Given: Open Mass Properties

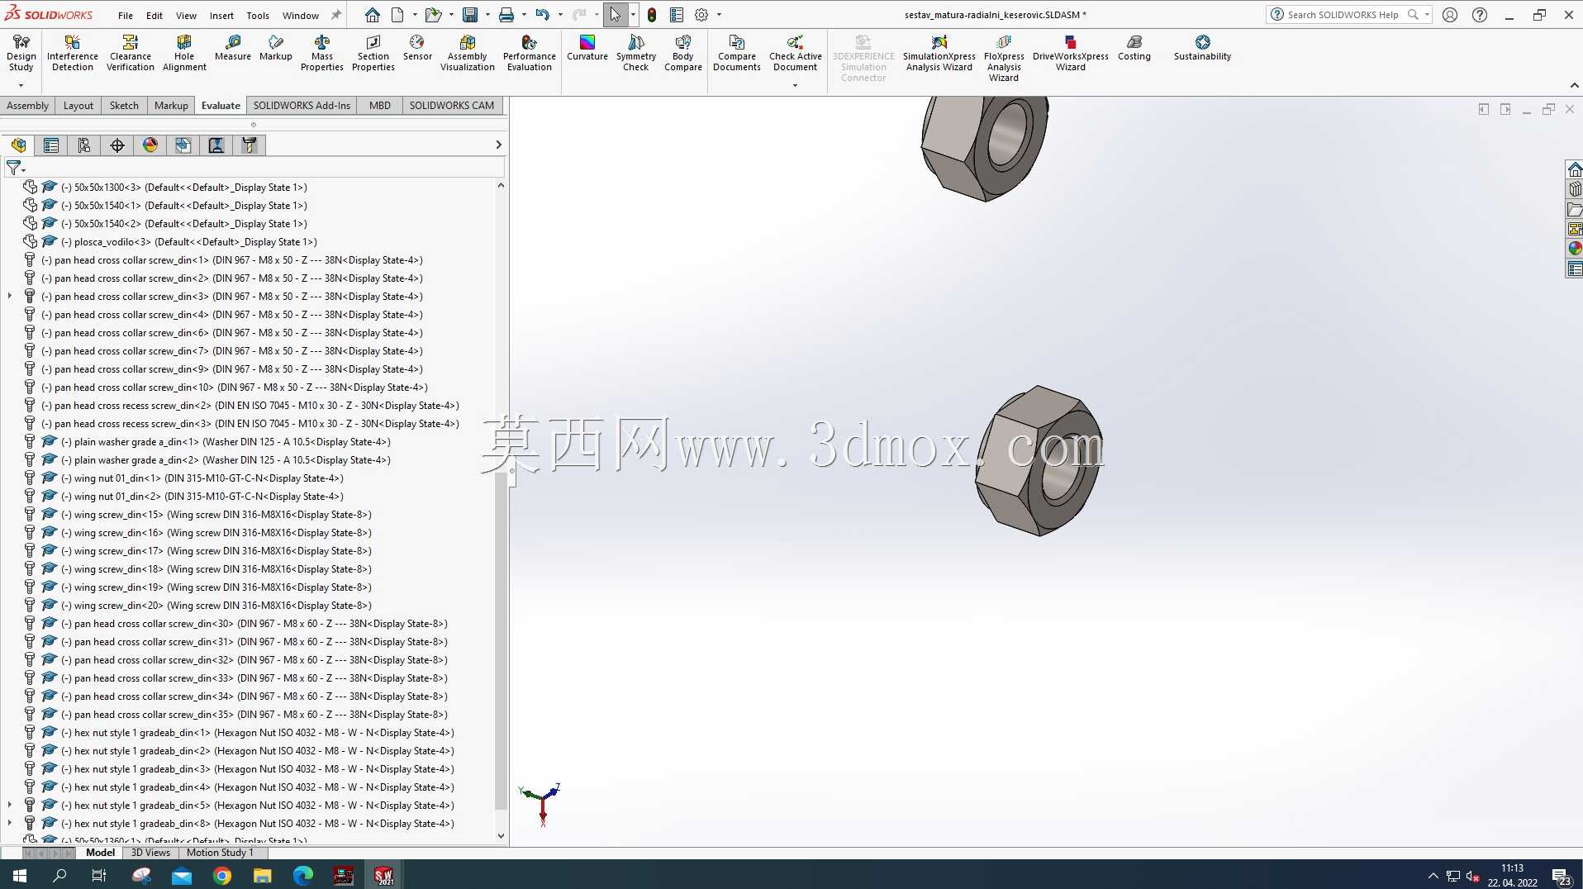Looking at the screenshot, I should point(322,54).
